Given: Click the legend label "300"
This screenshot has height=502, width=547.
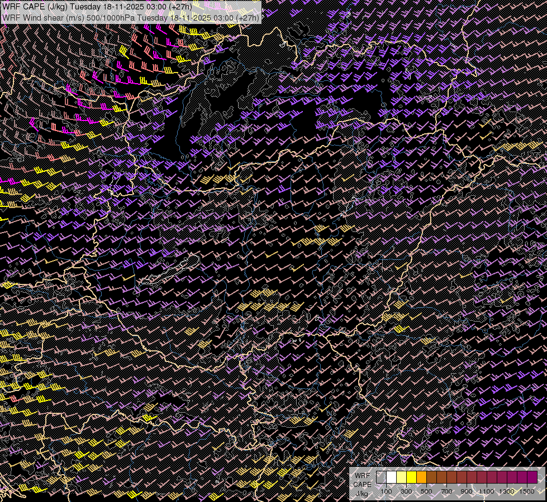Looking at the screenshot, I should click(406, 491).
